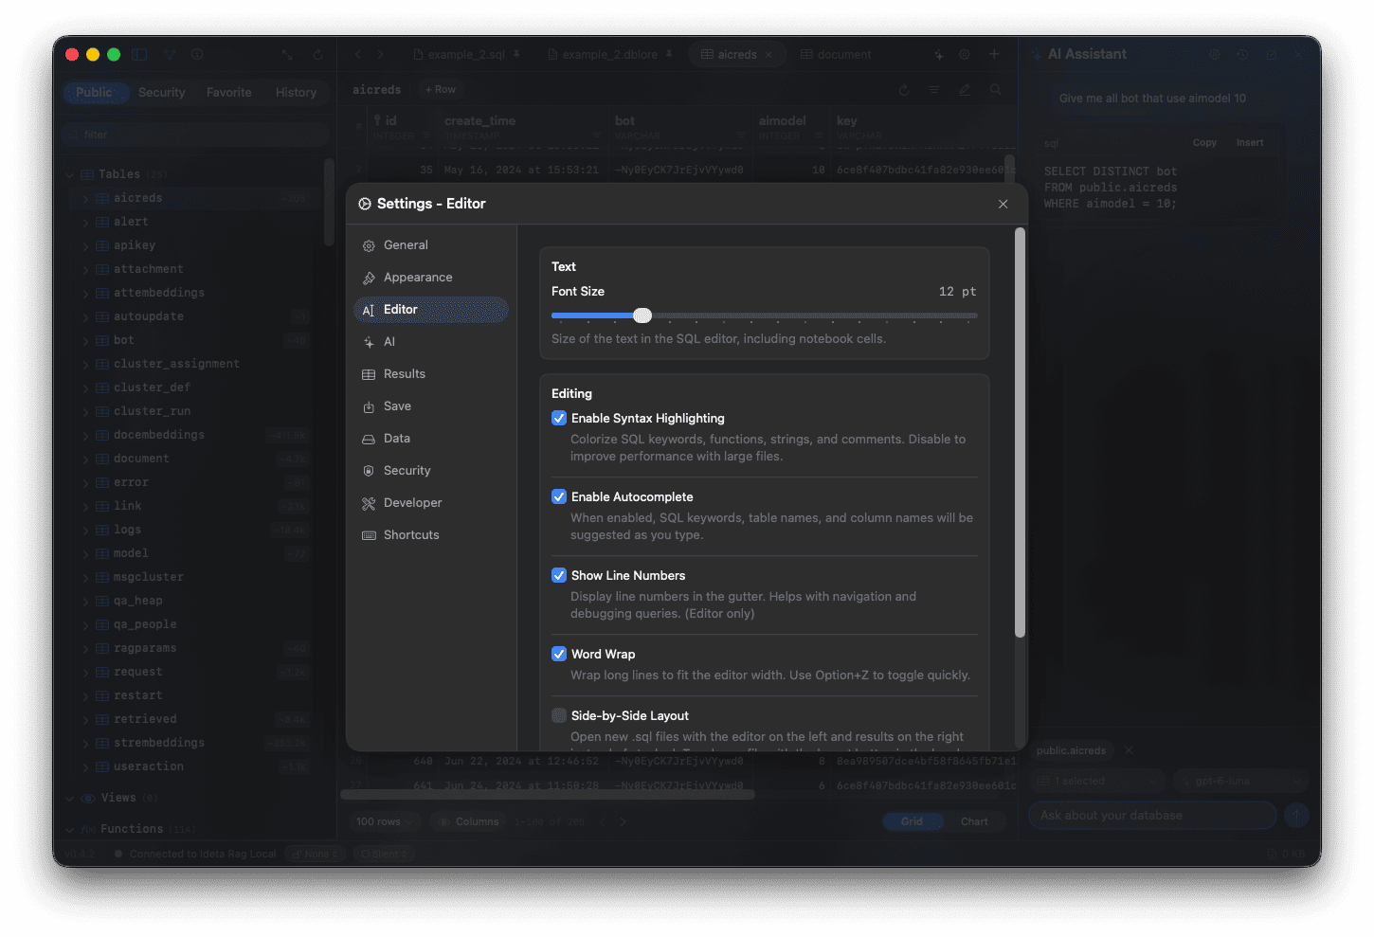Click the + Row button
The width and height of the screenshot is (1374, 937).
pos(441,90)
